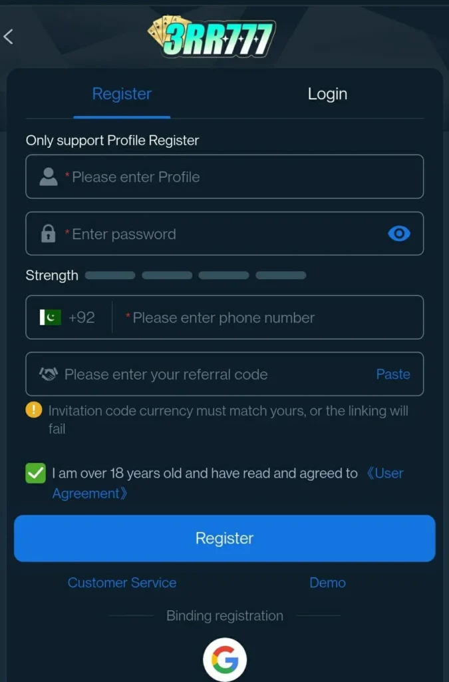This screenshot has width=449, height=682.
Task: Click the password strength bar
Action: tap(196, 275)
